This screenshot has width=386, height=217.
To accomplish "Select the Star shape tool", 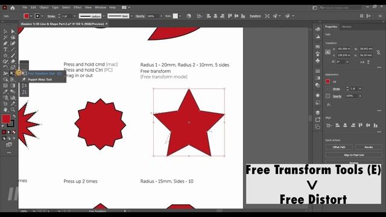I will [5, 55].
